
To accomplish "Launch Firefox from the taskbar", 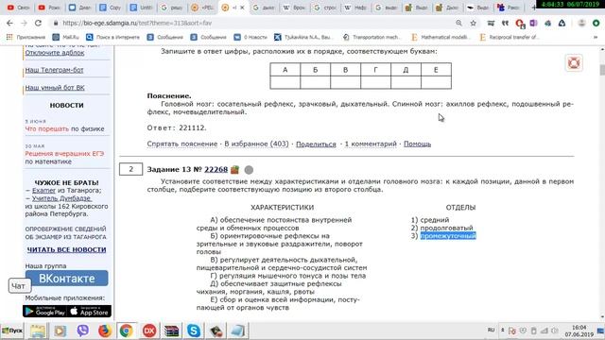I will pos(104,331).
